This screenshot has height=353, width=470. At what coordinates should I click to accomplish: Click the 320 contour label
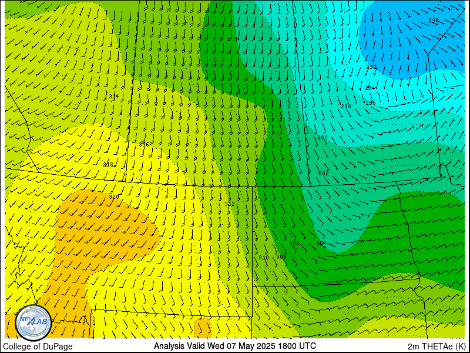point(114,197)
